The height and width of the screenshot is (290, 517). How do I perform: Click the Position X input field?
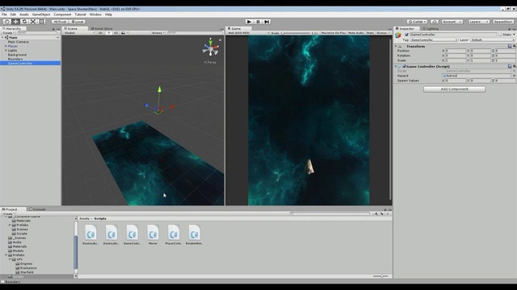point(455,51)
